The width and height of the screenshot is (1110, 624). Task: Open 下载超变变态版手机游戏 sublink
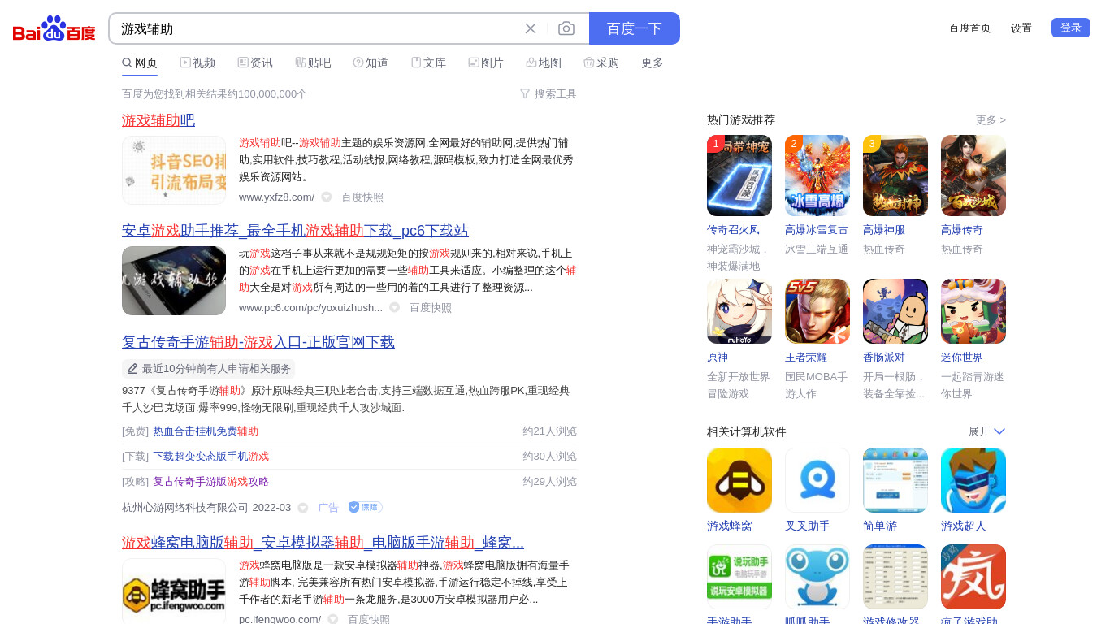(x=211, y=457)
